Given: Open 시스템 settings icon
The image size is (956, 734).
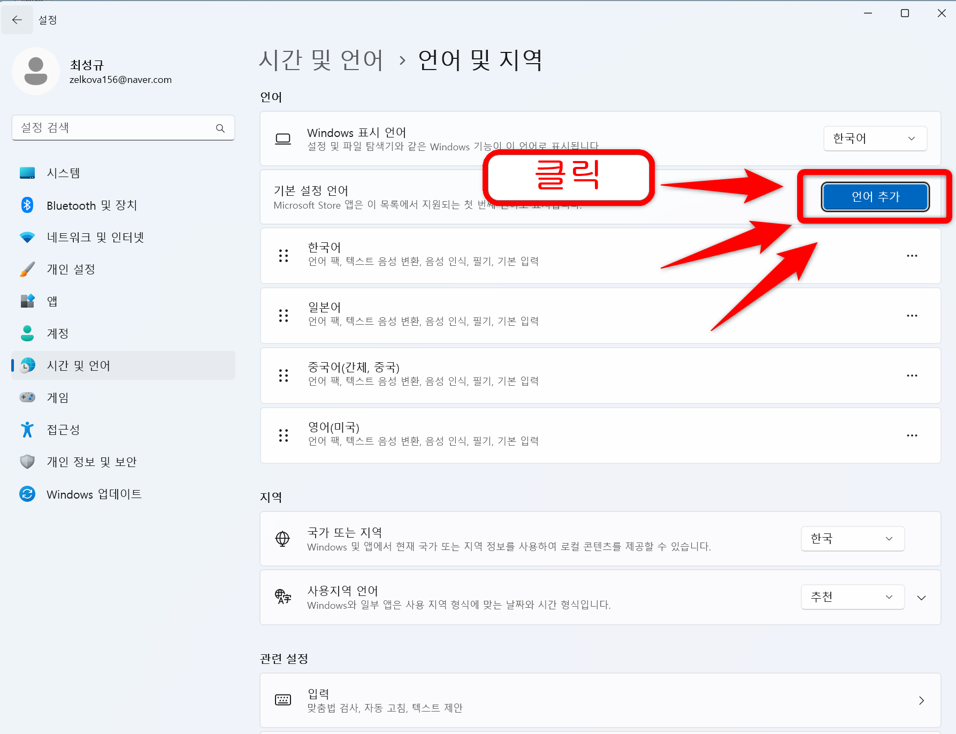Looking at the screenshot, I should 27,173.
